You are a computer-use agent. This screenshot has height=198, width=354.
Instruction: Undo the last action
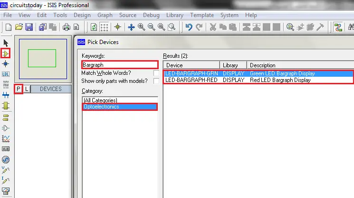click(x=189, y=27)
